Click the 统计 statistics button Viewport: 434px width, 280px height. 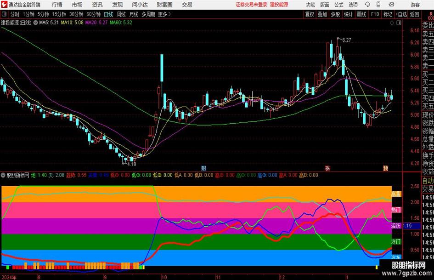[x=348, y=14]
